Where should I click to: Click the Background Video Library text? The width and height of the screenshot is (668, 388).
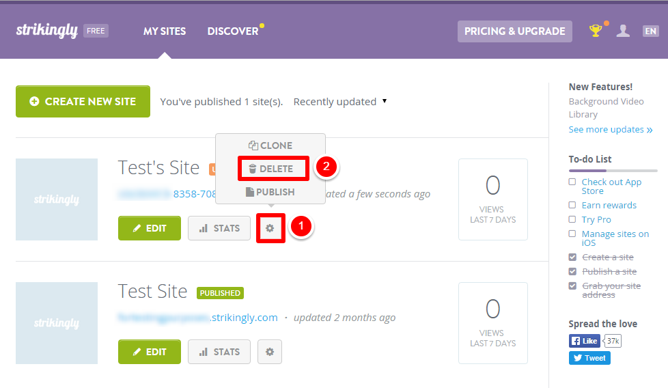607,108
